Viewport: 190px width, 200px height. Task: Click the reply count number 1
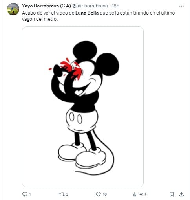[x=30, y=194]
